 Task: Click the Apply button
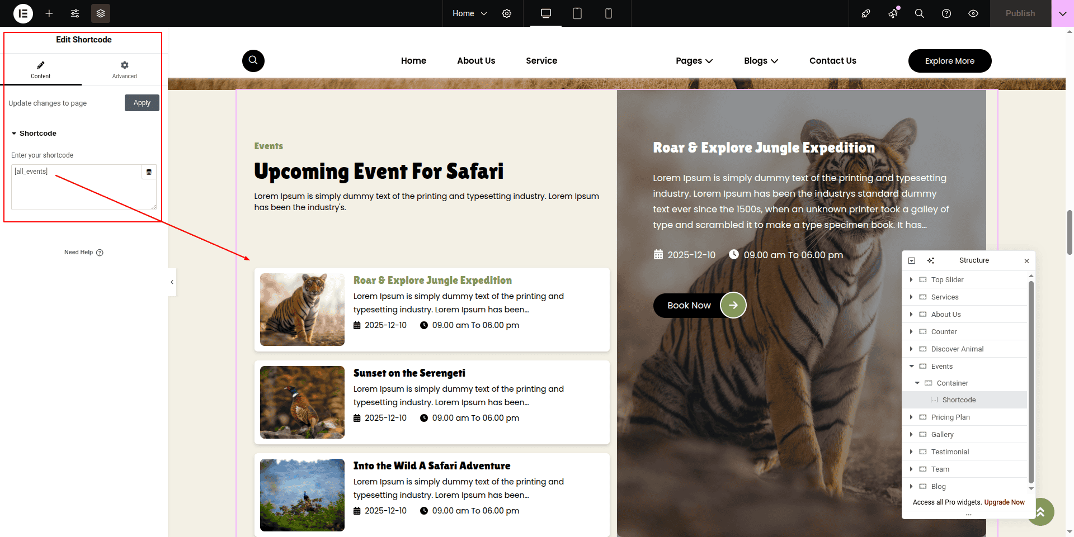pos(142,103)
